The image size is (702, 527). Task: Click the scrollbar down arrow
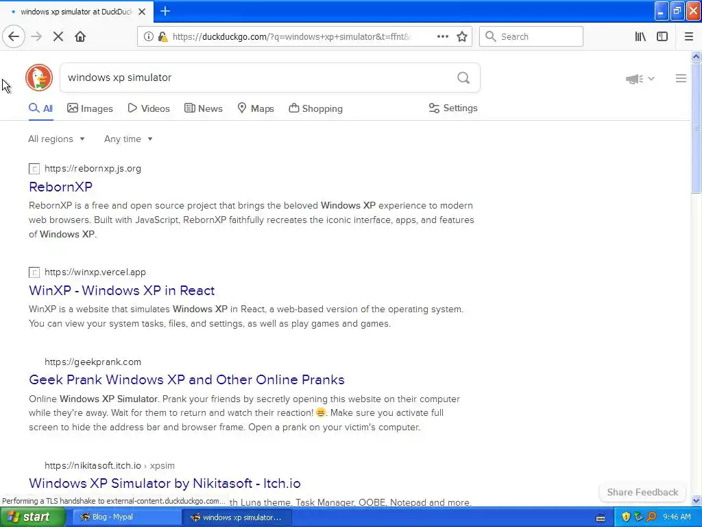point(696,500)
